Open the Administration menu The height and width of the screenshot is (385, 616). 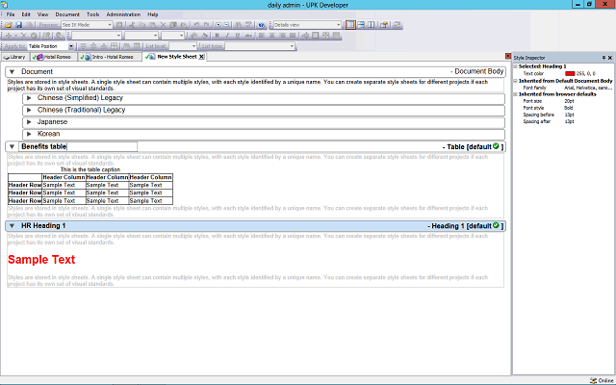(123, 14)
